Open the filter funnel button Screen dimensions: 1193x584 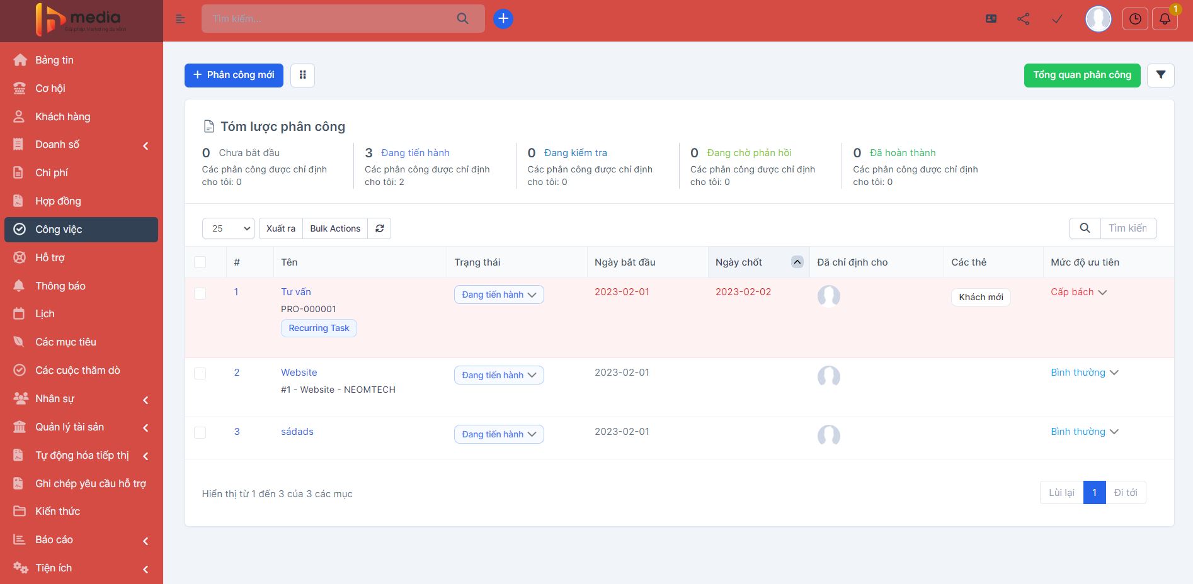(x=1160, y=75)
